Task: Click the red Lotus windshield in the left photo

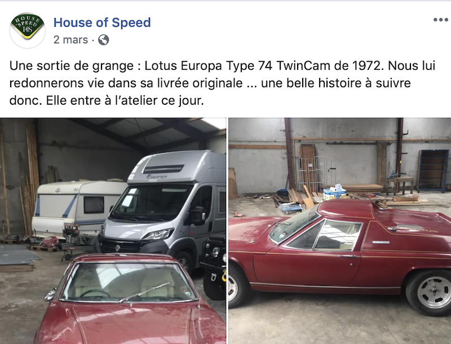Action: (x=126, y=283)
